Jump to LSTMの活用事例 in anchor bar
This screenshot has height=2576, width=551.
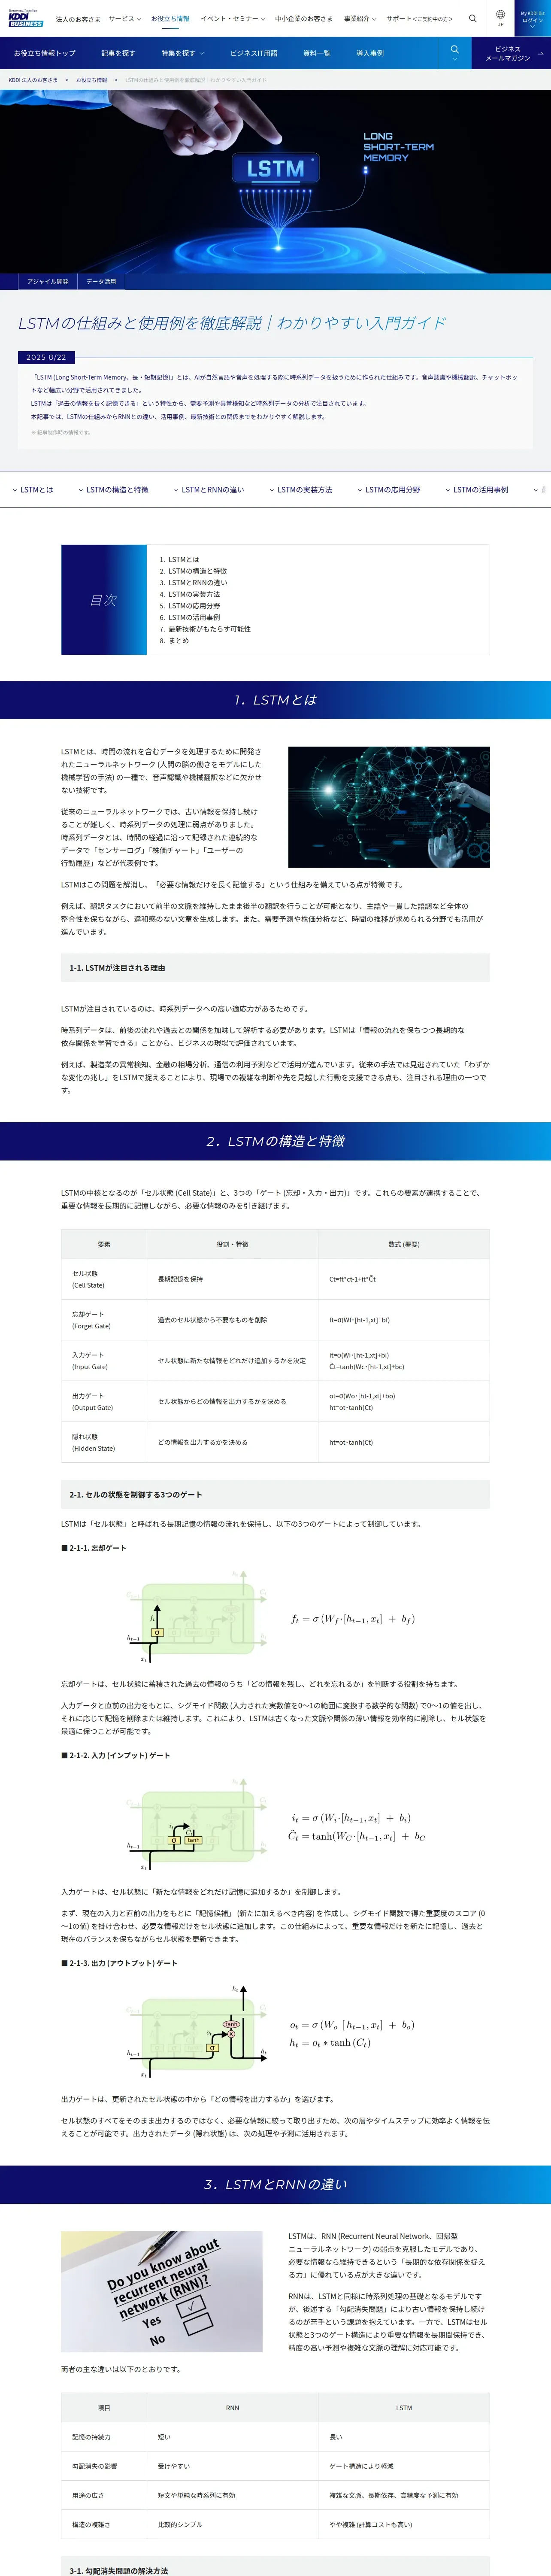(x=477, y=490)
